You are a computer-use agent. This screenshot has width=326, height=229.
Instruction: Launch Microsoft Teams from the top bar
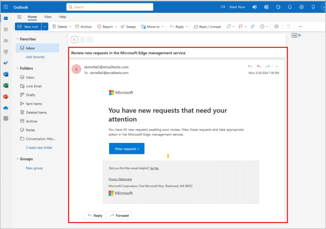tap(254, 7)
